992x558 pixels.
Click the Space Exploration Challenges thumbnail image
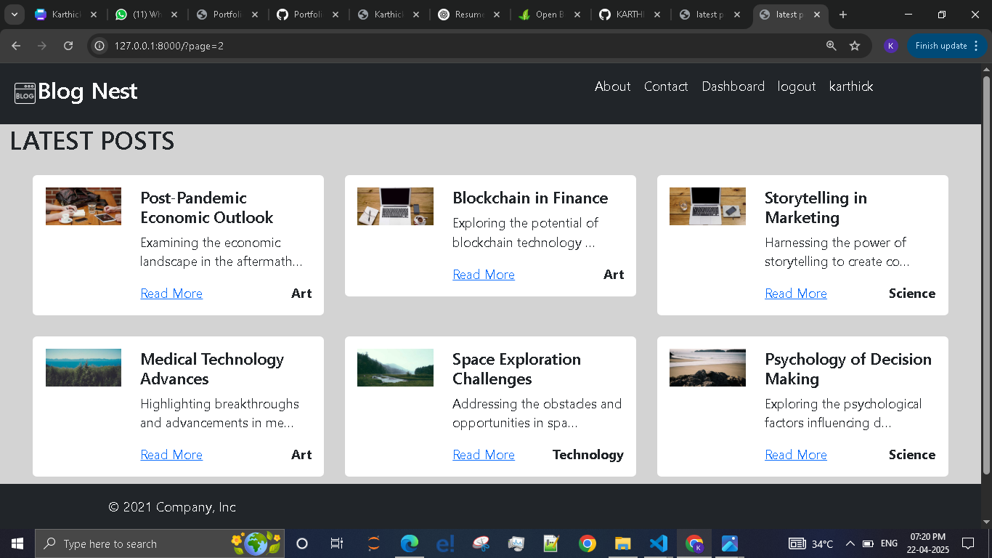[x=395, y=368]
